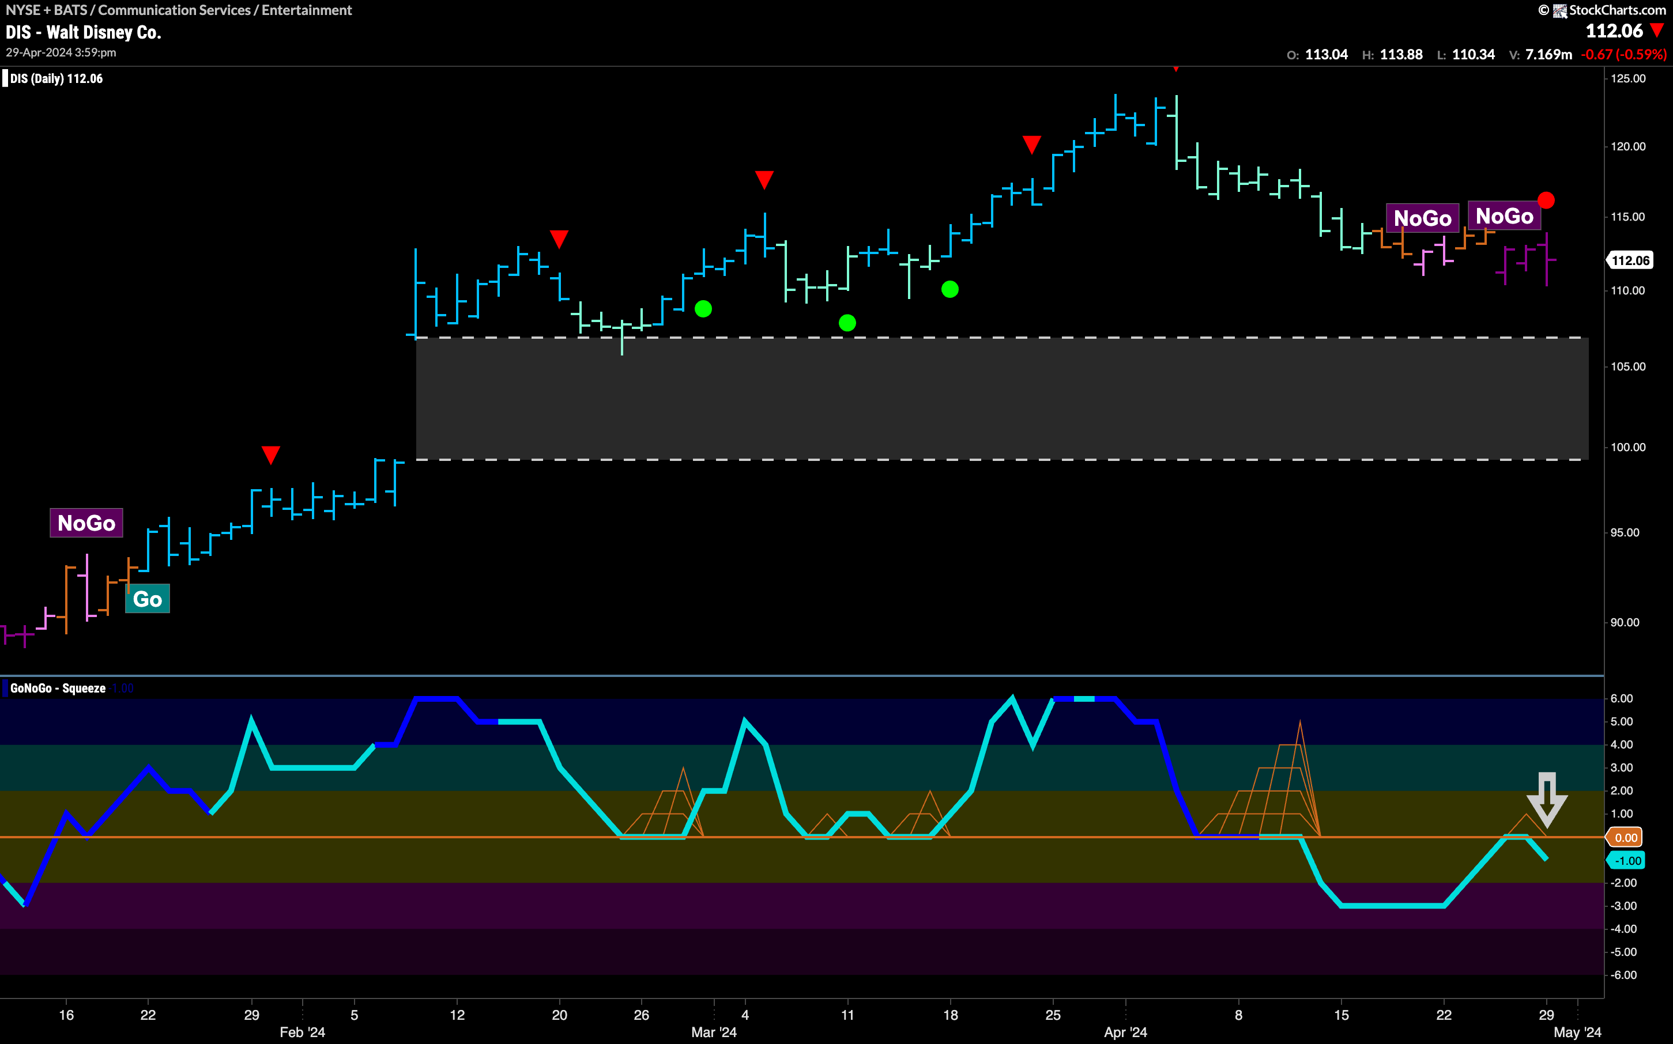This screenshot has width=1673, height=1044.
Task: Click the 112.06 price tag on the axis
Action: click(x=1630, y=260)
